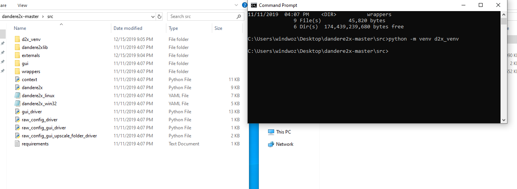Click the 'python -m venv d2x_venv' command text
This screenshot has height=189, width=517.
click(423, 39)
